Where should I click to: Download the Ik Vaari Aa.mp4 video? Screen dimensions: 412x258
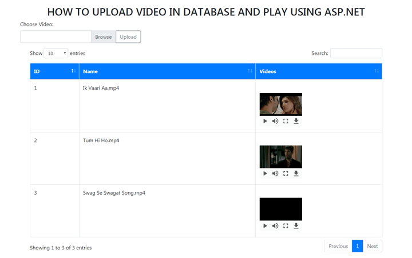coord(296,121)
